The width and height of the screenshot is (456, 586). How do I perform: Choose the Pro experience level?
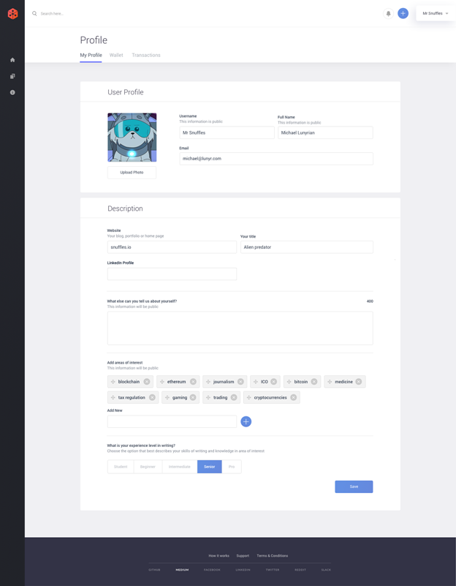point(232,467)
